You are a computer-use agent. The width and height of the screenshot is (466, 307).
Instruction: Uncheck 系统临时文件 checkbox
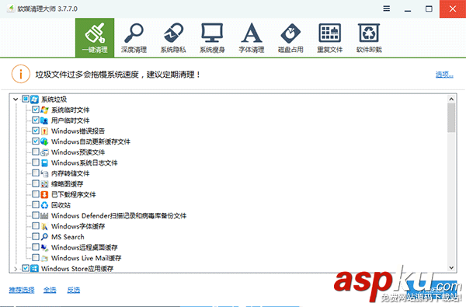click(x=36, y=110)
